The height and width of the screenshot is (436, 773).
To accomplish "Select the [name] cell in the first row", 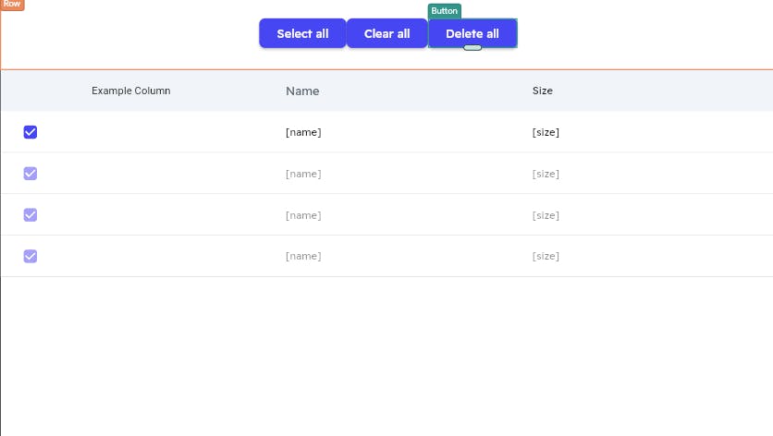I will [303, 132].
